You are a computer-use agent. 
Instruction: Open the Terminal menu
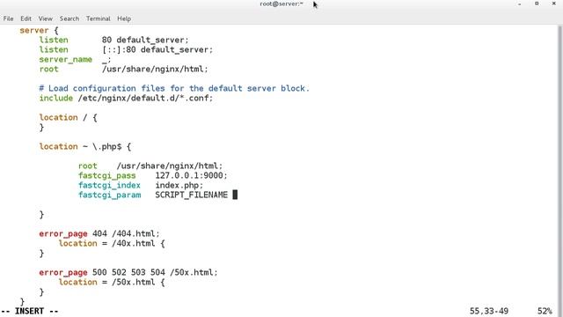tap(98, 18)
